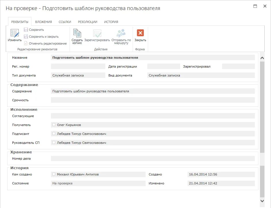Click the Название field value
Viewport: 271px width, 208px height.
click(153, 58)
